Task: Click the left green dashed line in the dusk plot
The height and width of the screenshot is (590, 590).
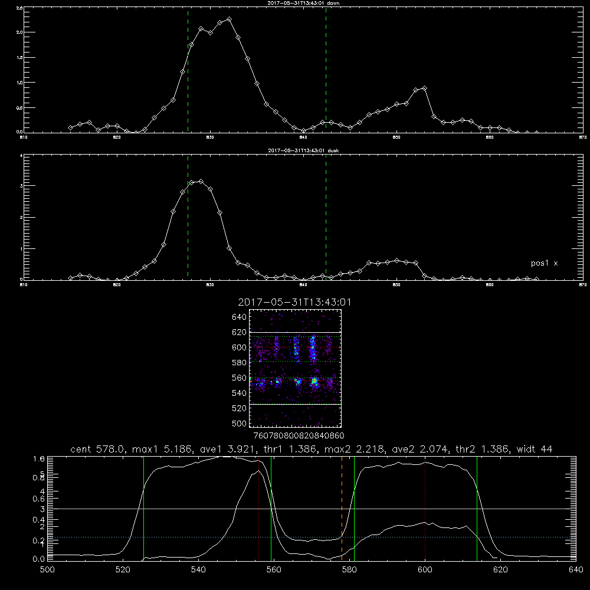Action: pyautogui.click(x=188, y=217)
